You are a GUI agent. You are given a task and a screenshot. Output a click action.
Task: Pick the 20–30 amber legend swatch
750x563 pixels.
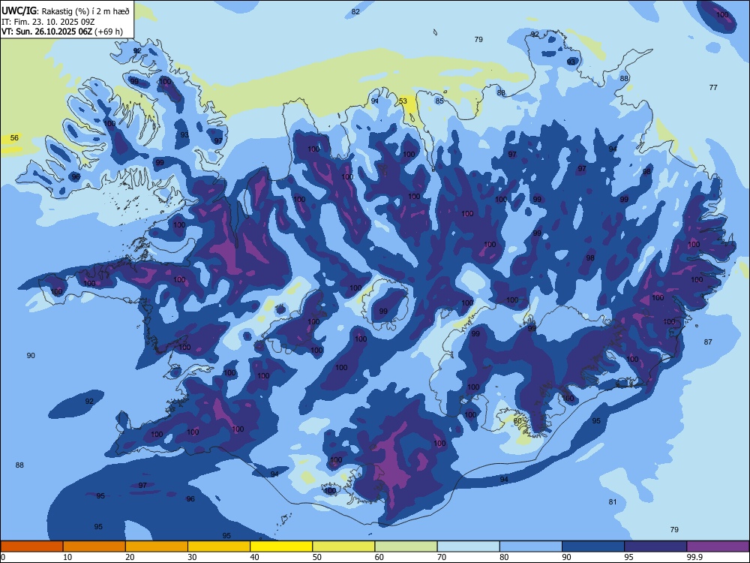[x=157, y=546]
